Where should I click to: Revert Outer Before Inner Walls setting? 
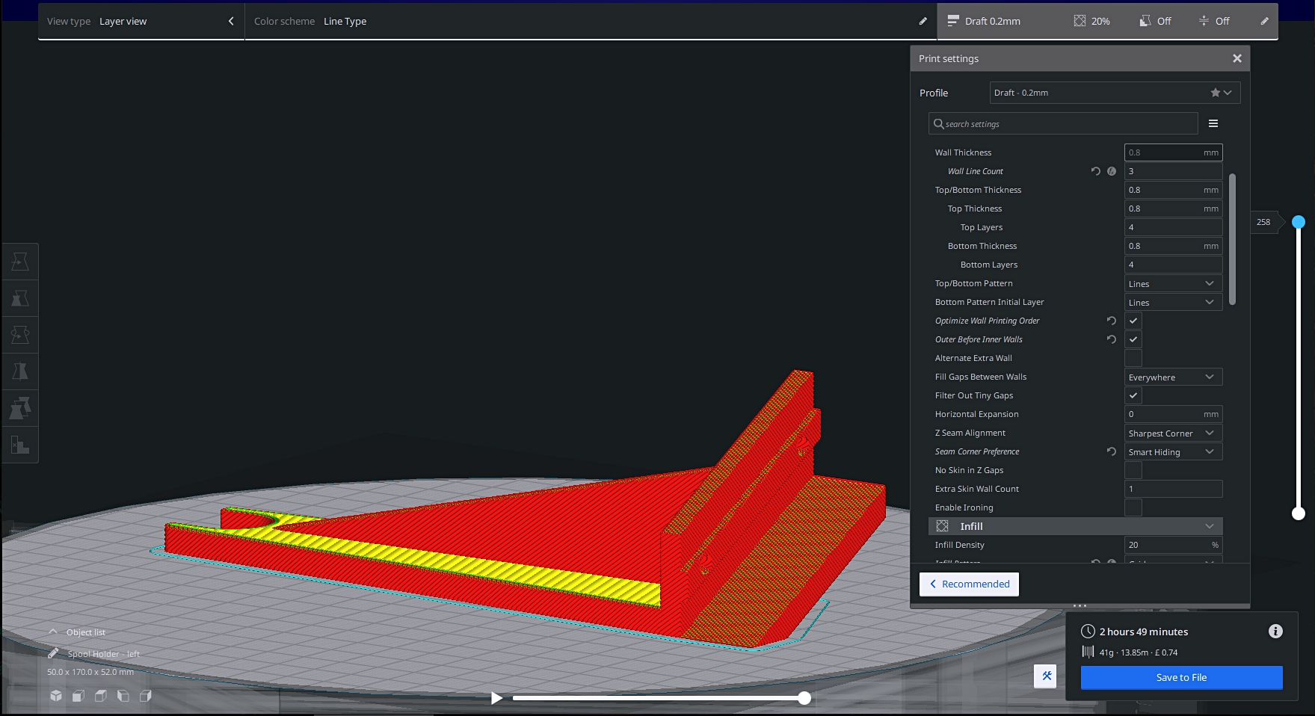click(1112, 339)
